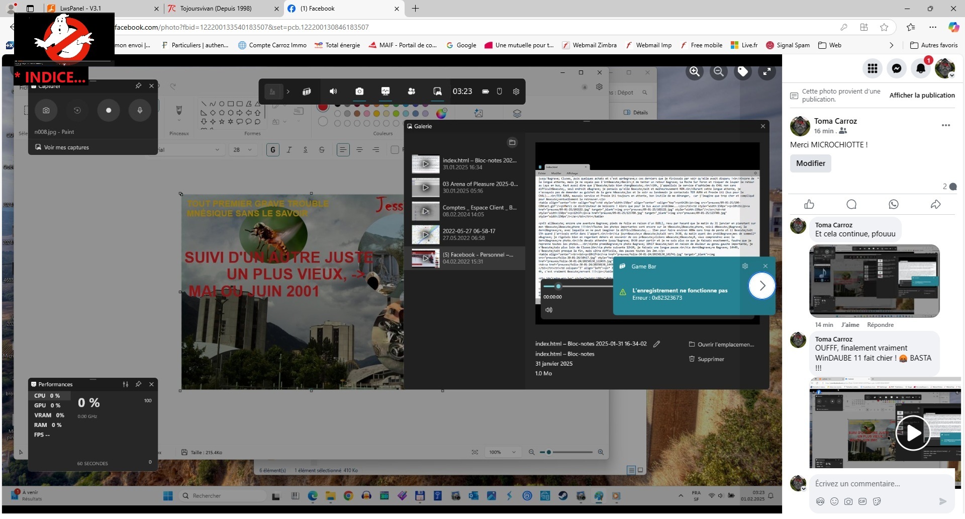Open the Facebook notifications bell
Viewport: 965px width, 519px height.
pos(920,68)
